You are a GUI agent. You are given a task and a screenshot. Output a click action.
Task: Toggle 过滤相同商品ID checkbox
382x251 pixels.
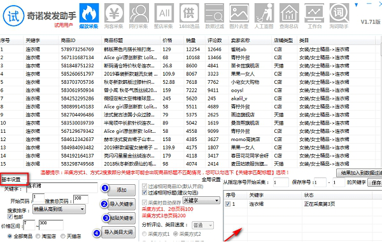click(145, 186)
